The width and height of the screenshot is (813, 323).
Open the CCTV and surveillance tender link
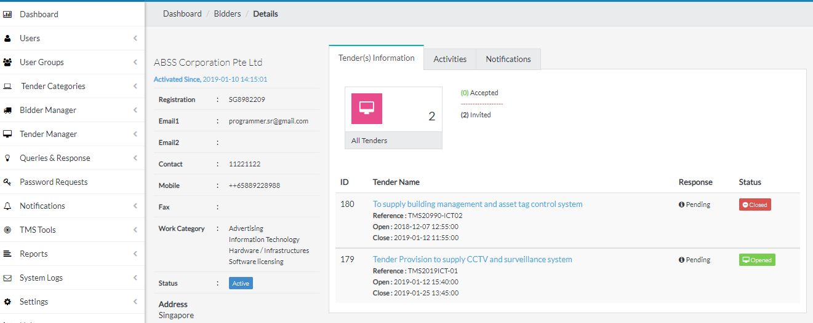click(472, 259)
